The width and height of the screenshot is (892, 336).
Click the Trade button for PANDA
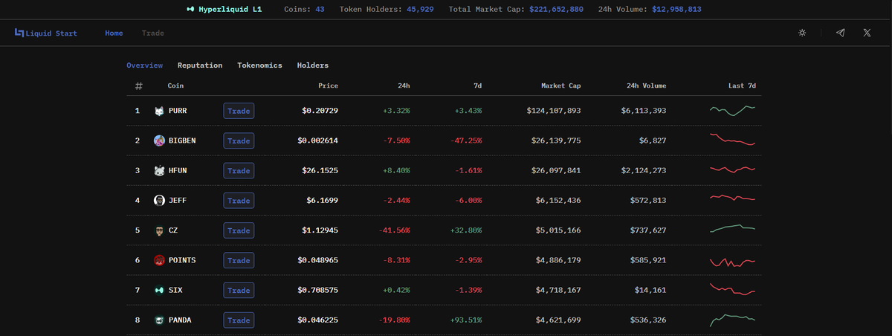[x=239, y=320]
